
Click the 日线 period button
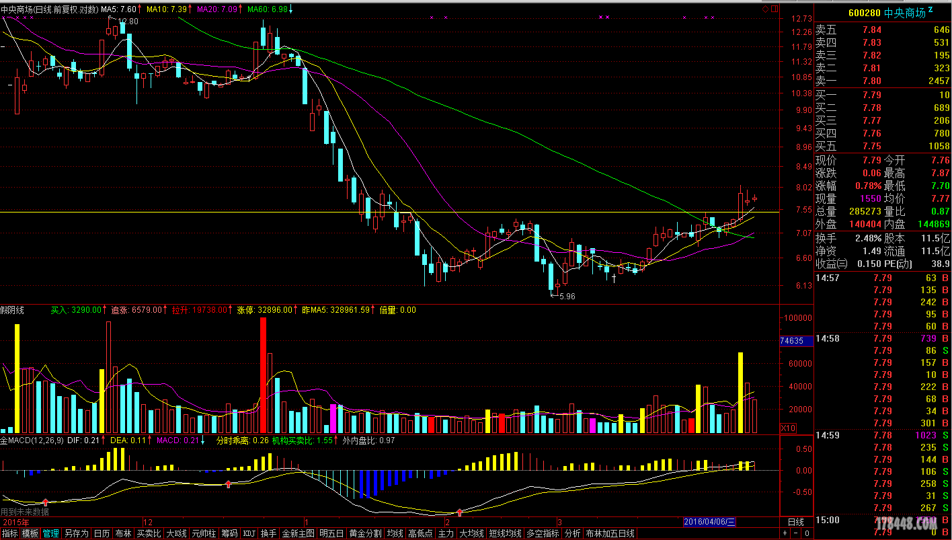pos(796,522)
